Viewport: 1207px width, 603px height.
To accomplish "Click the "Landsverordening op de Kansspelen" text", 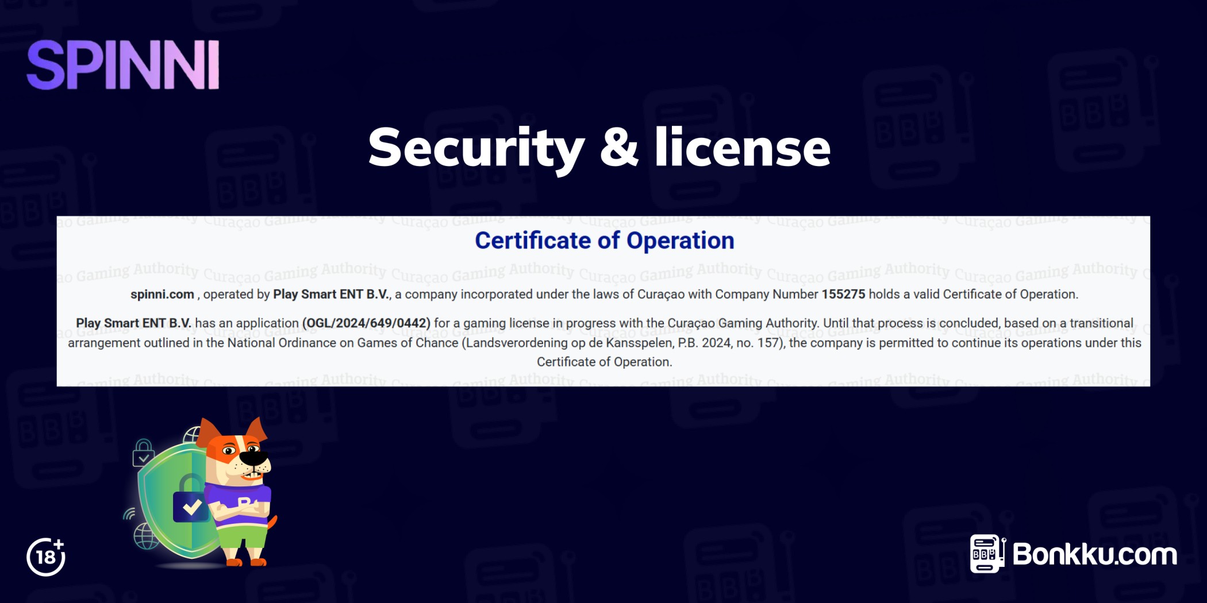I will tap(568, 343).
